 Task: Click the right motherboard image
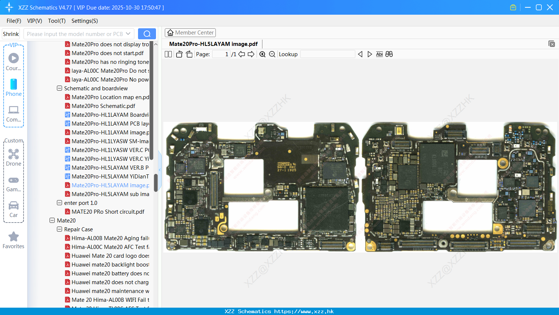pyautogui.click(x=459, y=187)
